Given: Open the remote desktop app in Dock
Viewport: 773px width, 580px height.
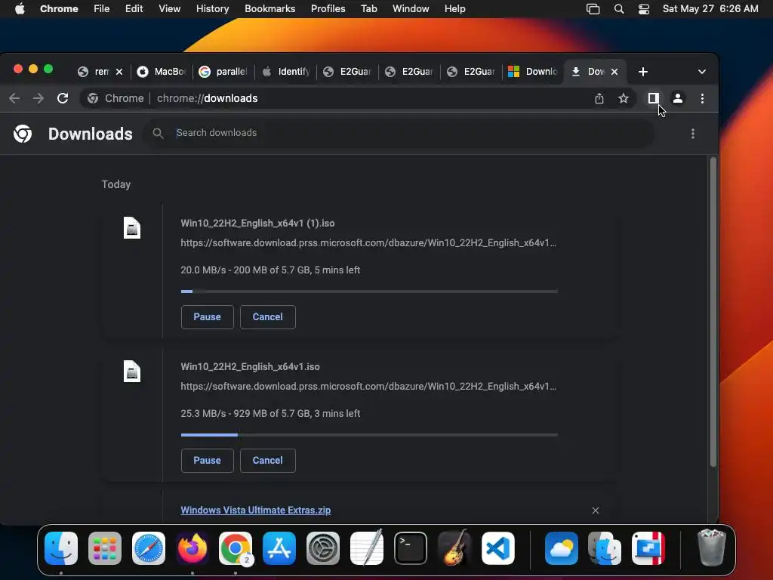Looking at the screenshot, I should 648,548.
